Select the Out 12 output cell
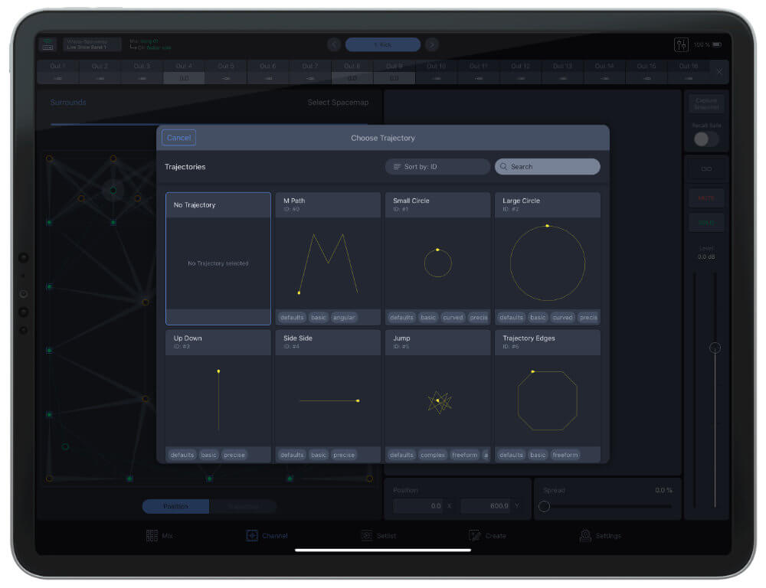This screenshot has height=588, width=766. [521, 72]
